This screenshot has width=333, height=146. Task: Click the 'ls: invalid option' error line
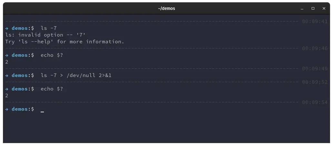[45, 35]
